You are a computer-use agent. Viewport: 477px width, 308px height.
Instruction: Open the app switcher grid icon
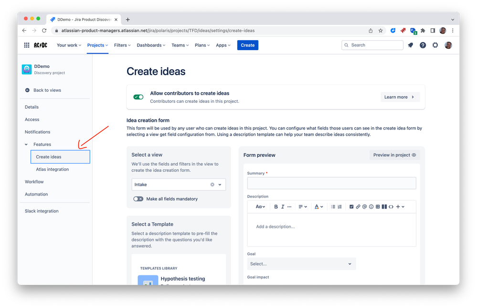27,45
